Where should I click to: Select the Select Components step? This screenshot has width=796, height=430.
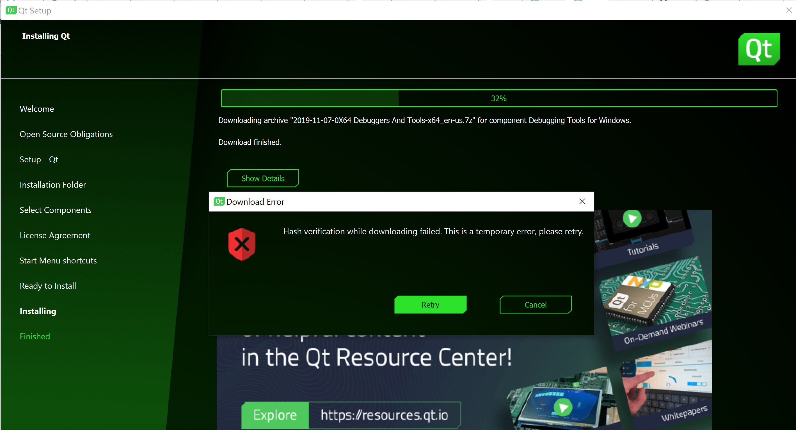pos(56,210)
